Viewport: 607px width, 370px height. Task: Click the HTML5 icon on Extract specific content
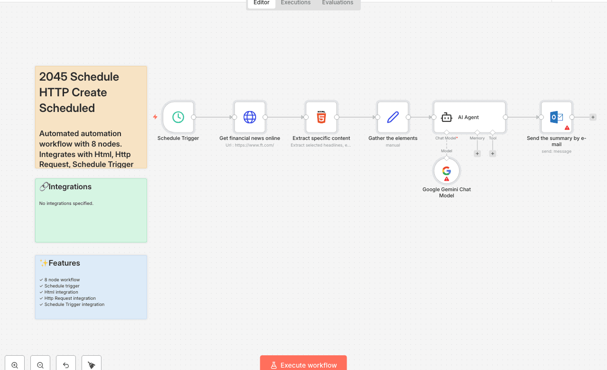pos(321,117)
